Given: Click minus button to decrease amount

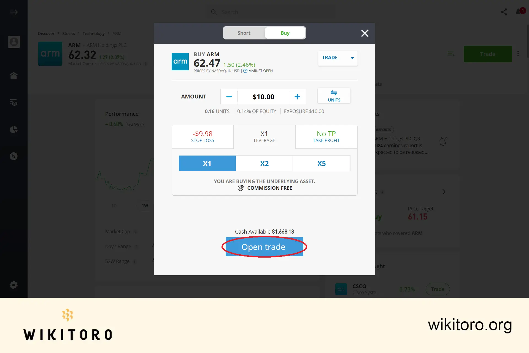Looking at the screenshot, I should (229, 96).
